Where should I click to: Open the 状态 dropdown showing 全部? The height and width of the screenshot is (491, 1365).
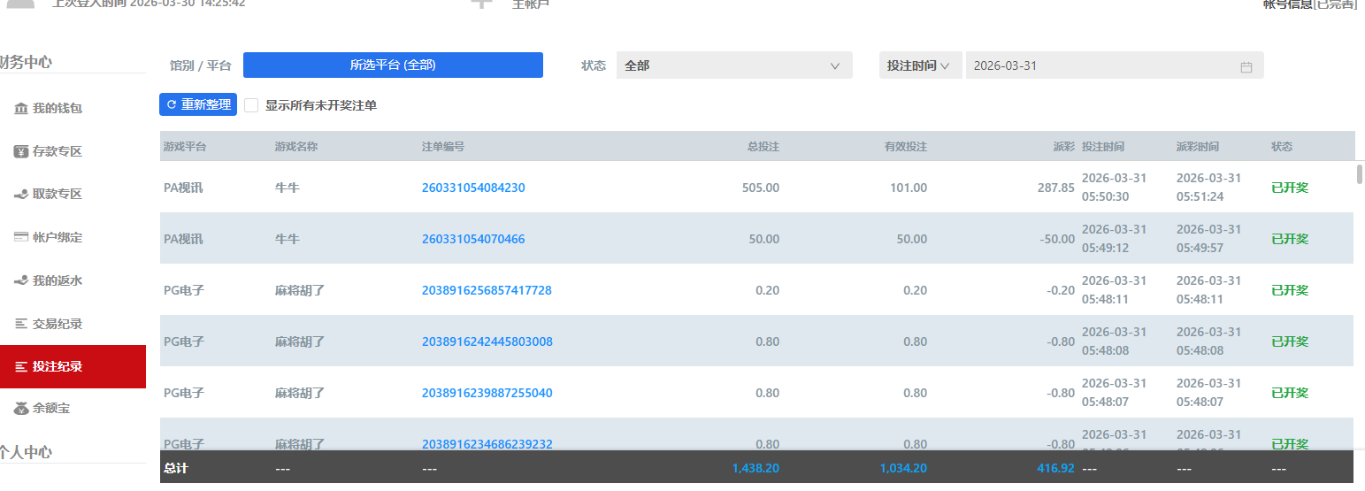[x=733, y=65]
